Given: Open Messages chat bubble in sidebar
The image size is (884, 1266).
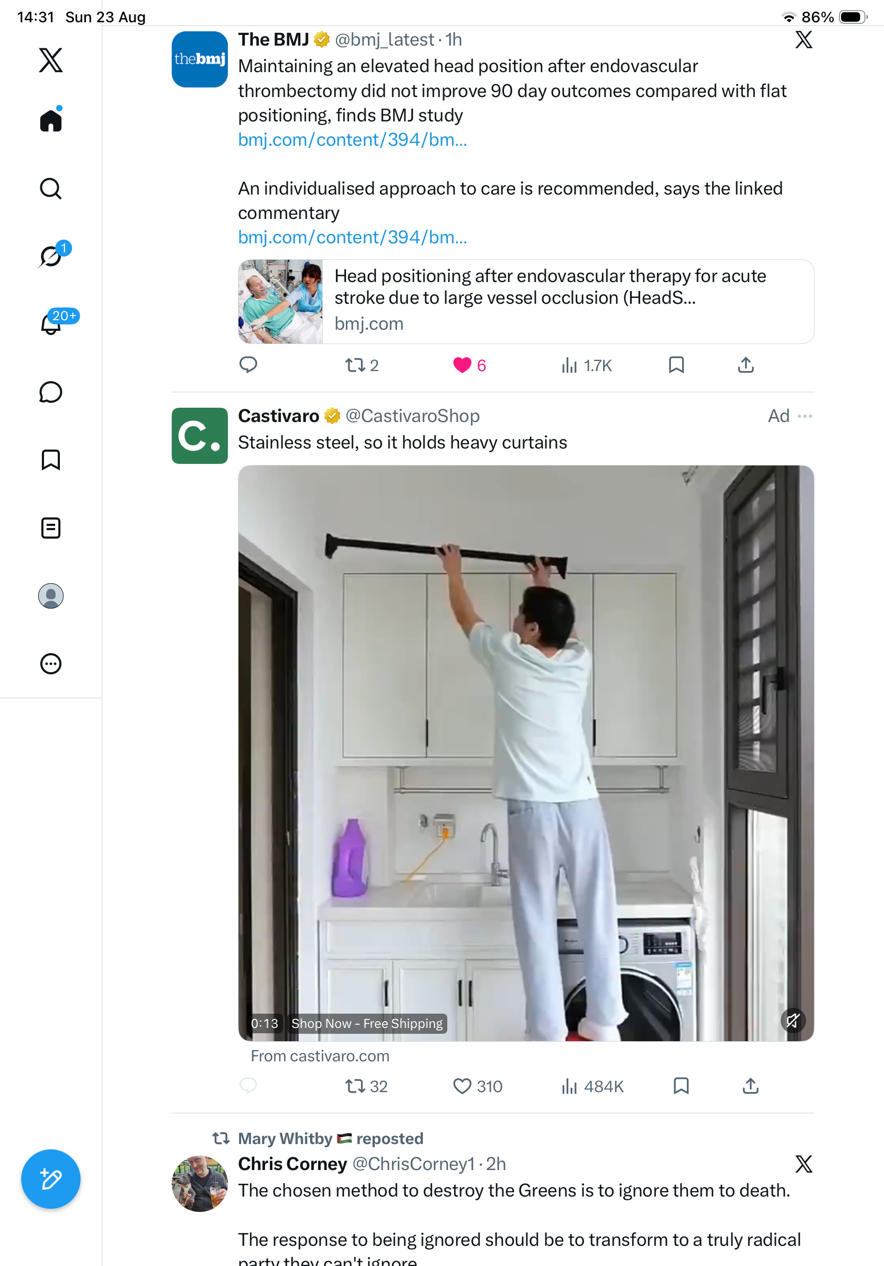Looking at the screenshot, I should click(x=51, y=392).
